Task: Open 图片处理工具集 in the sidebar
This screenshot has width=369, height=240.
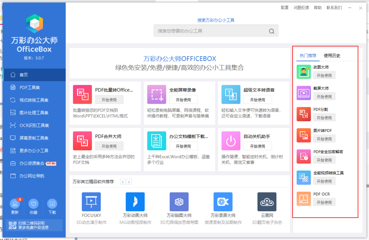Action: tap(34, 113)
